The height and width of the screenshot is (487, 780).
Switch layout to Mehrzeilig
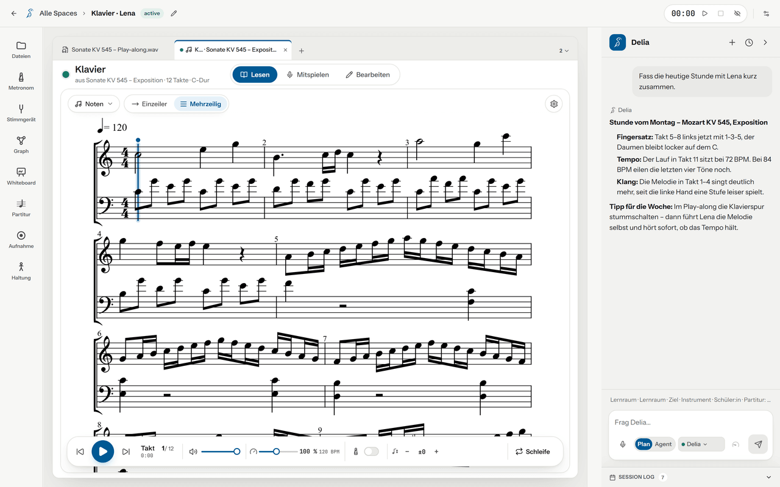coord(200,104)
